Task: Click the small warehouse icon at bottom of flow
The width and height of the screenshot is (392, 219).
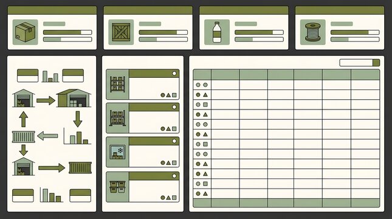Action: [24, 167]
